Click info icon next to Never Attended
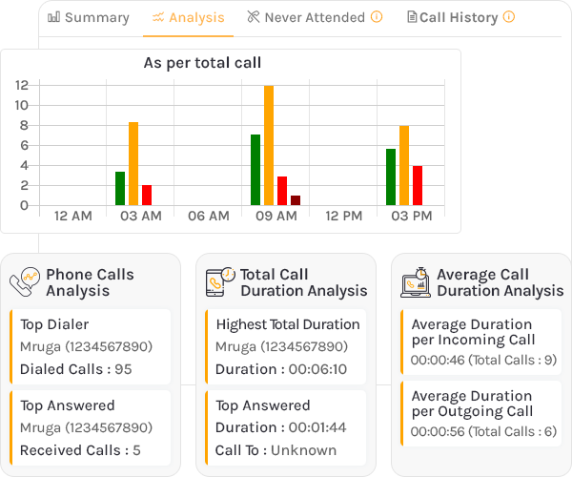Image resolution: width=572 pixels, height=477 pixels. tap(377, 17)
